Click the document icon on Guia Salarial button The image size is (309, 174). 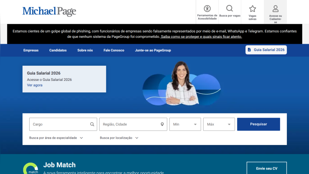click(249, 50)
